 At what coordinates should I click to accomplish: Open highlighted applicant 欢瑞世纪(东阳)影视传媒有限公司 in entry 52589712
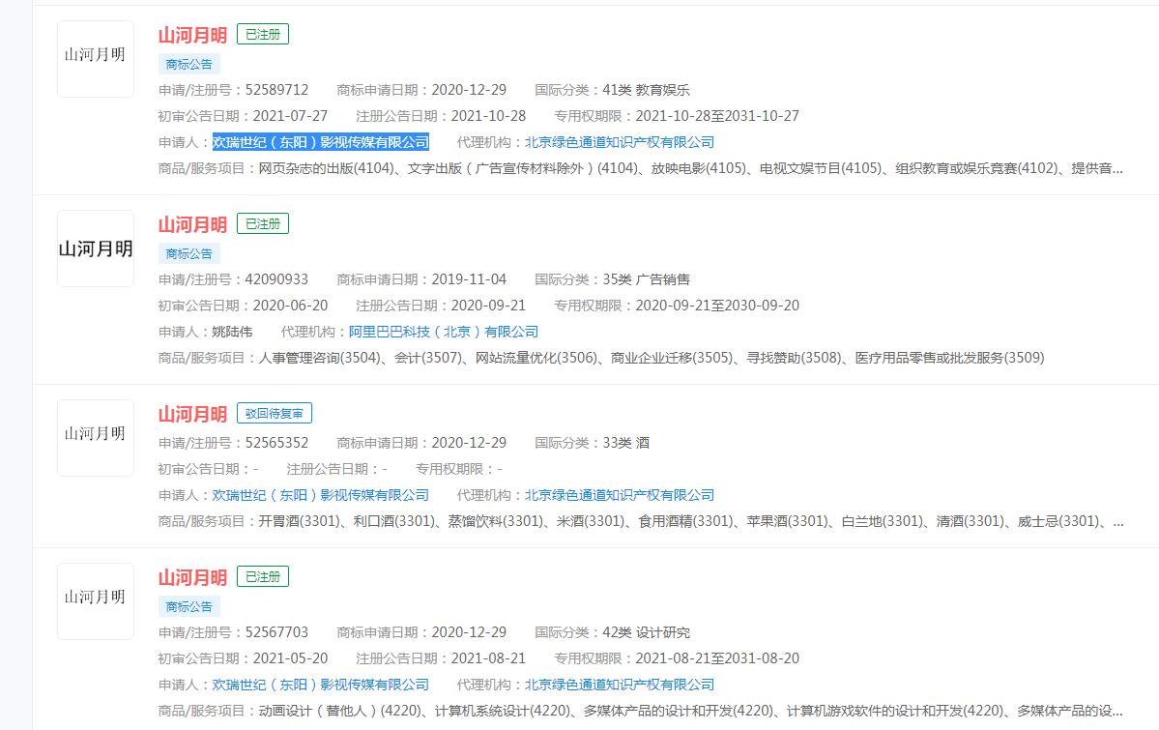tap(321, 142)
